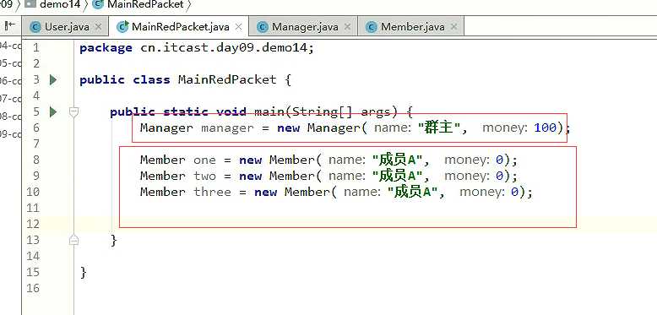This screenshot has height=315, width=657.
Task: Click the demo14 package folder icon in breadcrumb
Action: 30,4
